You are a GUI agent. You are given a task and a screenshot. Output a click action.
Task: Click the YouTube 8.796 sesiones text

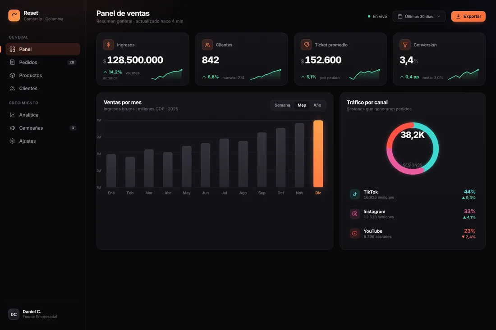pyautogui.click(x=377, y=236)
